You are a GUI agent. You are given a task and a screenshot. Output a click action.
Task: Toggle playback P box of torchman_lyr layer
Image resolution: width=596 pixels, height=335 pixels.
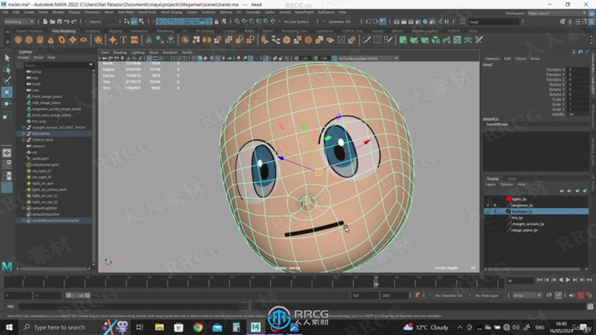pyautogui.click(x=495, y=212)
